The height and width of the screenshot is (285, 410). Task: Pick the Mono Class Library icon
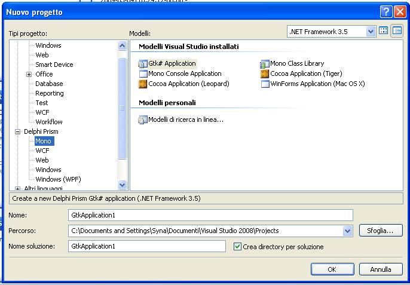265,64
